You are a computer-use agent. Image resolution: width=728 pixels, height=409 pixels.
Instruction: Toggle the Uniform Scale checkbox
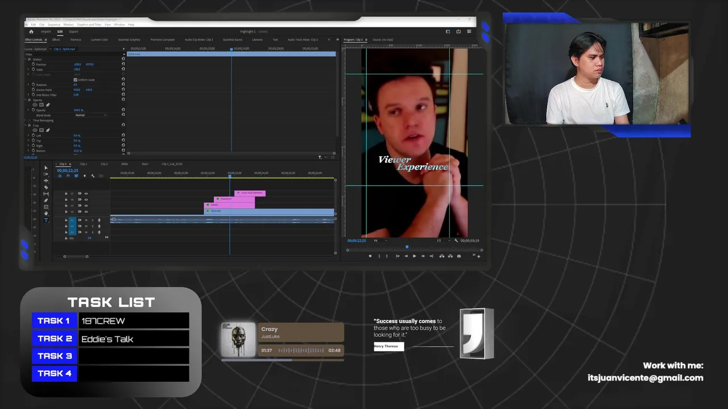(x=75, y=80)
